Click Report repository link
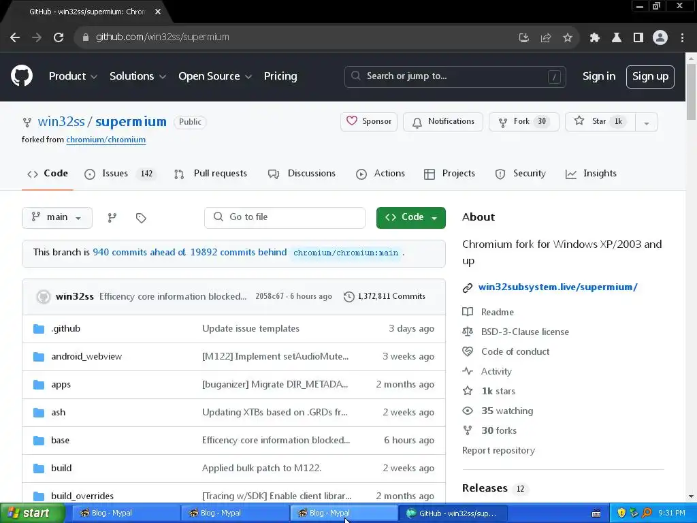Image resolution: width=697 pixels, height=523 pixels. (498, 451)
